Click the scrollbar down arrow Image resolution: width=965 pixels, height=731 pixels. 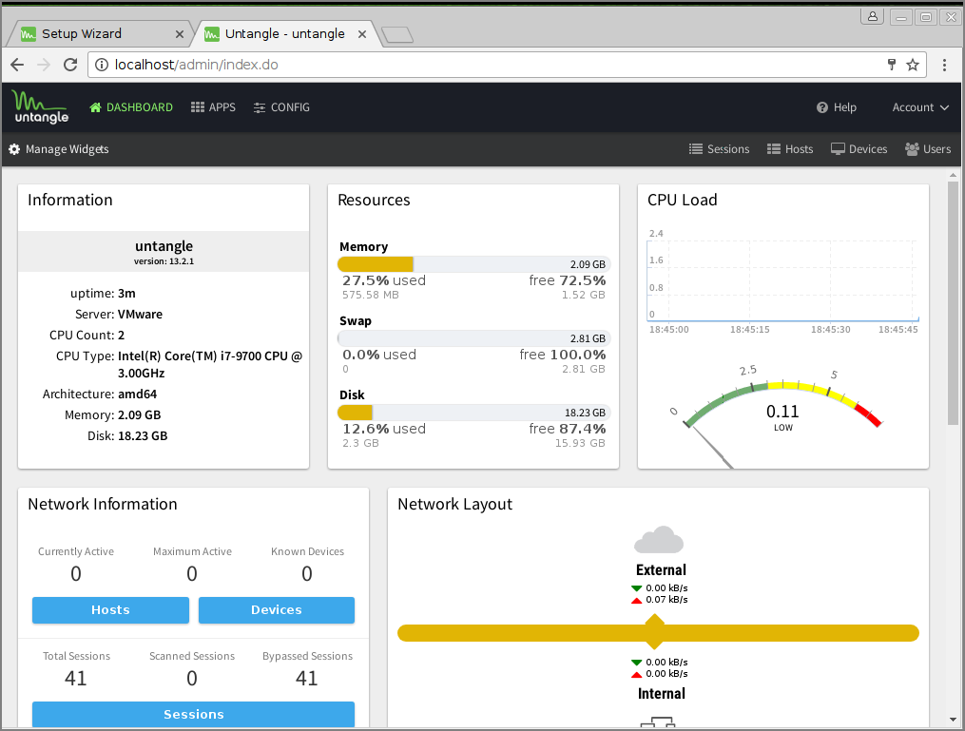[954, 719]
